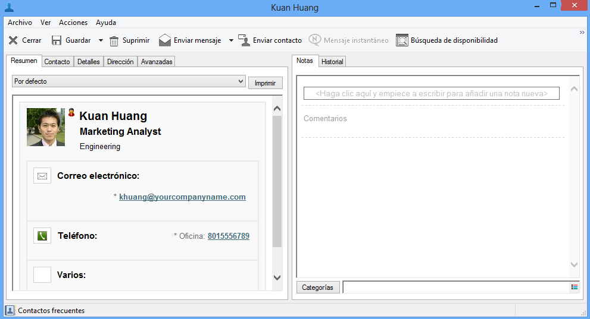Click the categories text field
The width and height of the screenshot is (590, 319).
click(456, 287)
